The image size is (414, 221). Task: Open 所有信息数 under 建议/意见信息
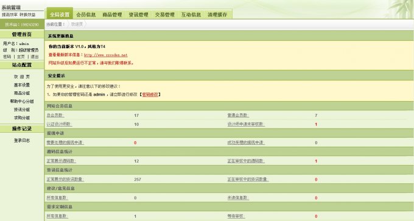(x=57, y=197)
